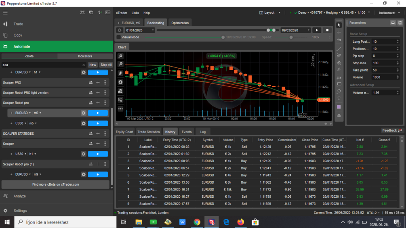This screenshot has height=228, width=406.
Task: Open backtesting settings gear
Action: (x=120, y=30)
